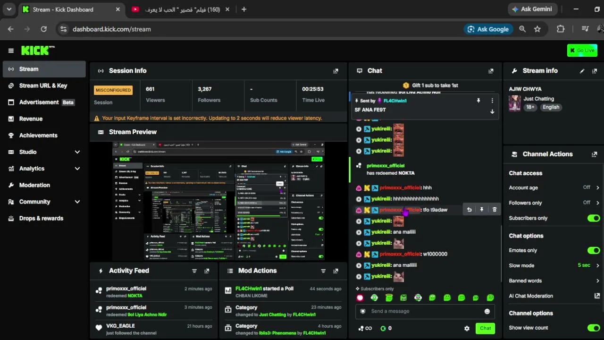Send message with the Chat button
This screenshot has height=340, width=604.
point(485,328)
